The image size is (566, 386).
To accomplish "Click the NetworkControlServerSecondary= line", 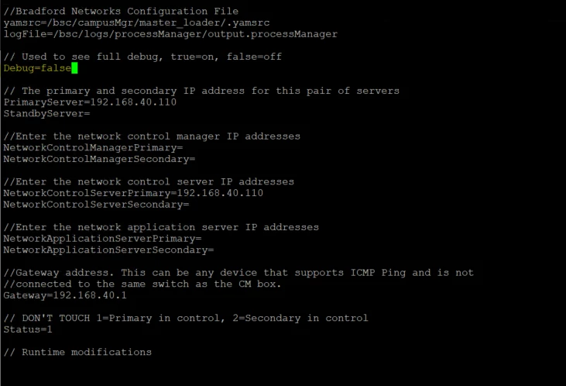I will tap(96, 205).
